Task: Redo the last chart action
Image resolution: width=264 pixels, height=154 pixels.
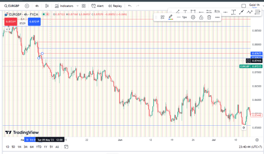Action: click(x=138, y=6)
